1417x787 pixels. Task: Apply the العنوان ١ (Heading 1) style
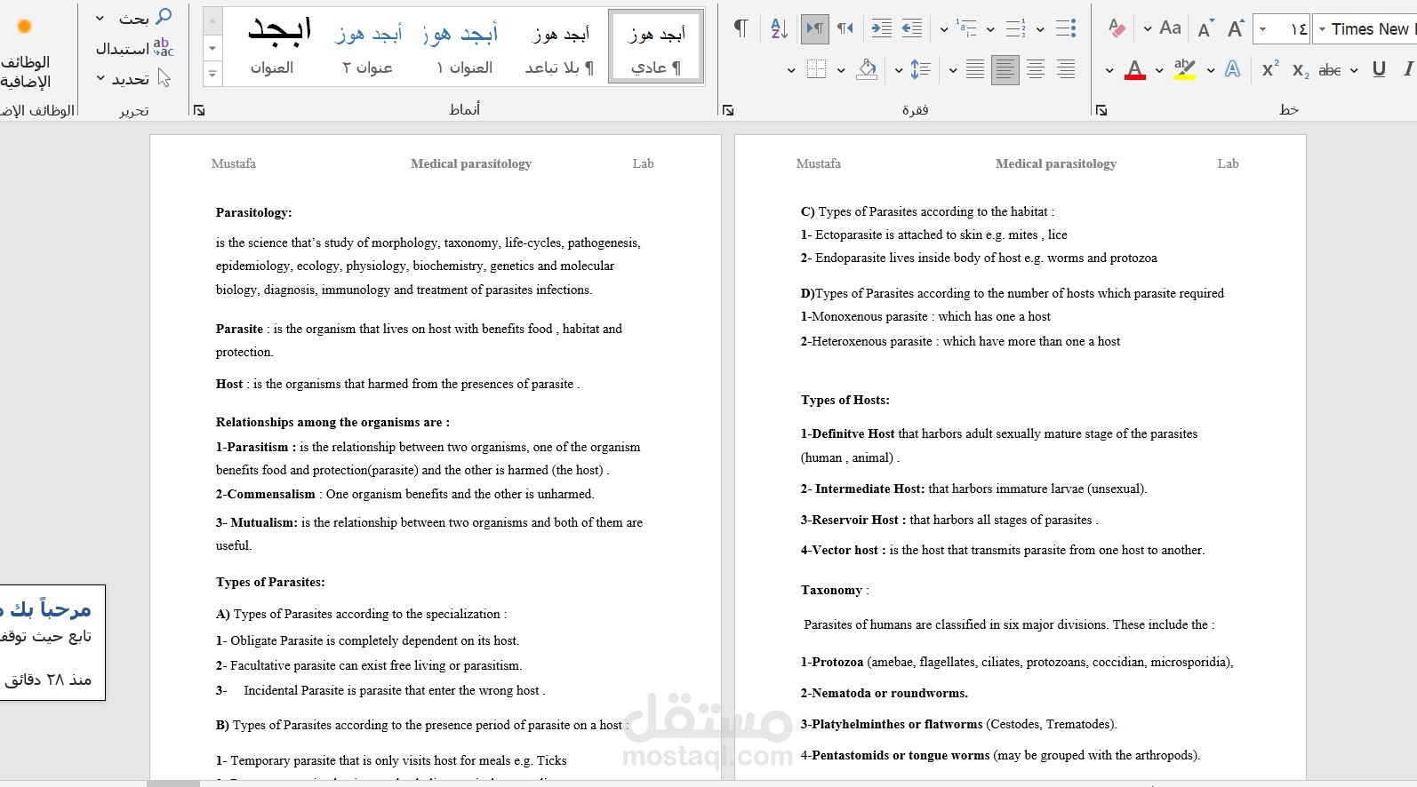[x=464, y=46]
